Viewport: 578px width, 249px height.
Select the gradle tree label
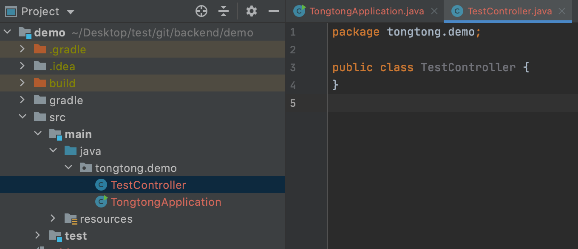click(66, 100)
